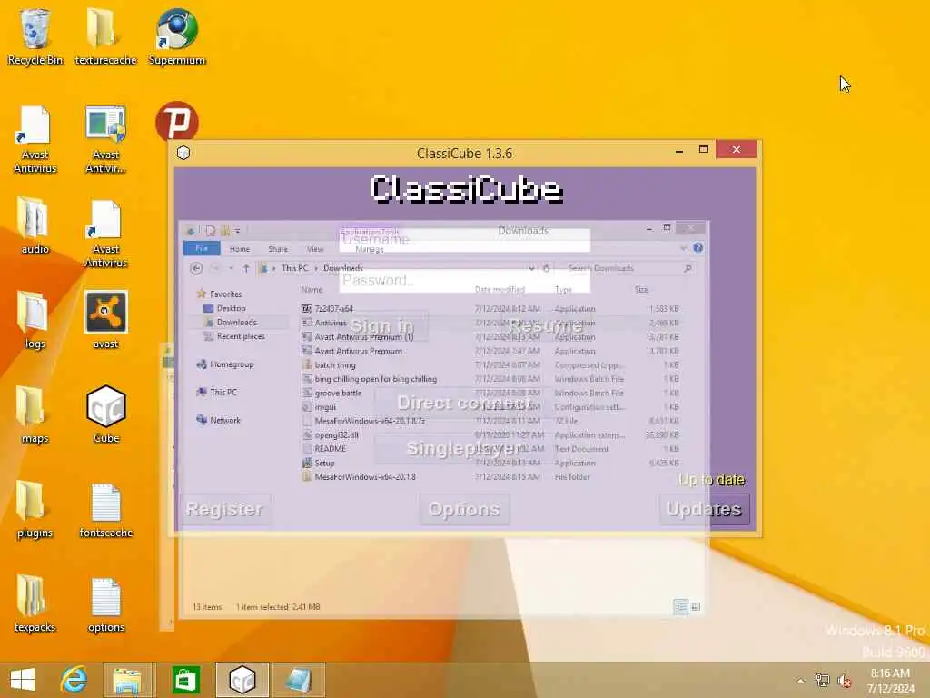
Task: Open Help in the Downloads window
Action: 698,248
